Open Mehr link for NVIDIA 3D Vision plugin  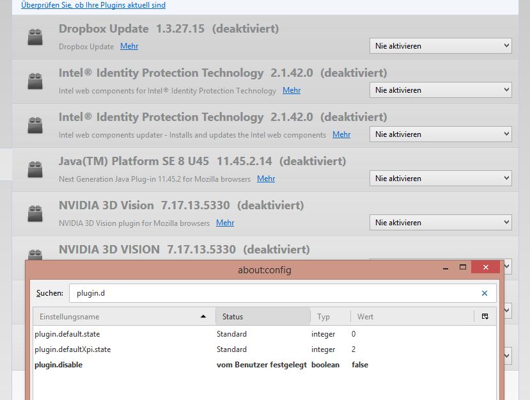point(225,223)
